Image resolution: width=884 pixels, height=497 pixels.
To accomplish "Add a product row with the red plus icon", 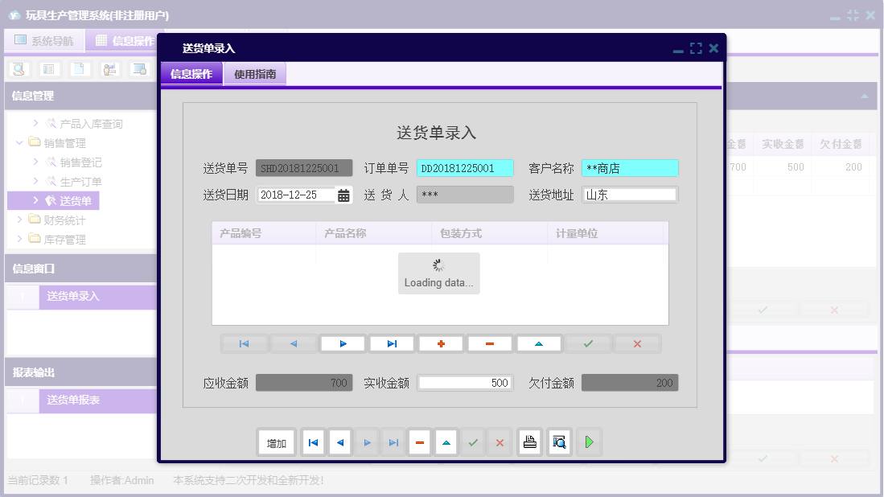I will 440,343.
